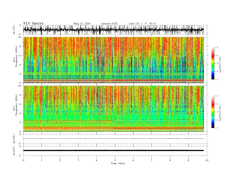Click the "3" tick on the Time axis
Screen dimensions: 233x180
pyautogui.click(x=78, y=160)
